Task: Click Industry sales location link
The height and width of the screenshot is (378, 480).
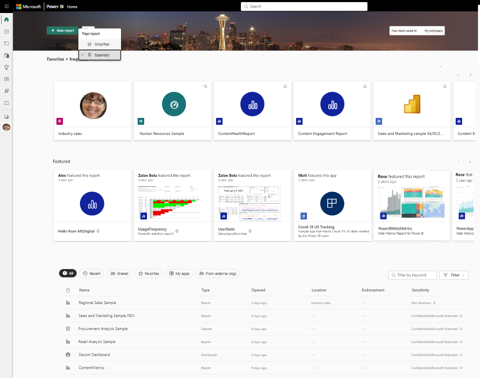Action: tap(321, 303)
